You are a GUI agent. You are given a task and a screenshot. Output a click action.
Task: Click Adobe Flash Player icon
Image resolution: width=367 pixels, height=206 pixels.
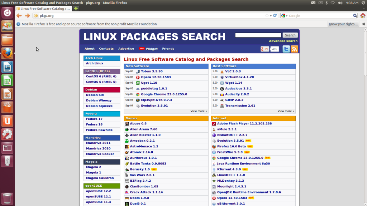pyautogui.click(x=214, y=123)
